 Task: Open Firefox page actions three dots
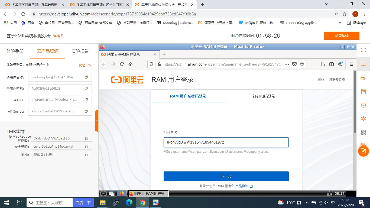point(287,64)
